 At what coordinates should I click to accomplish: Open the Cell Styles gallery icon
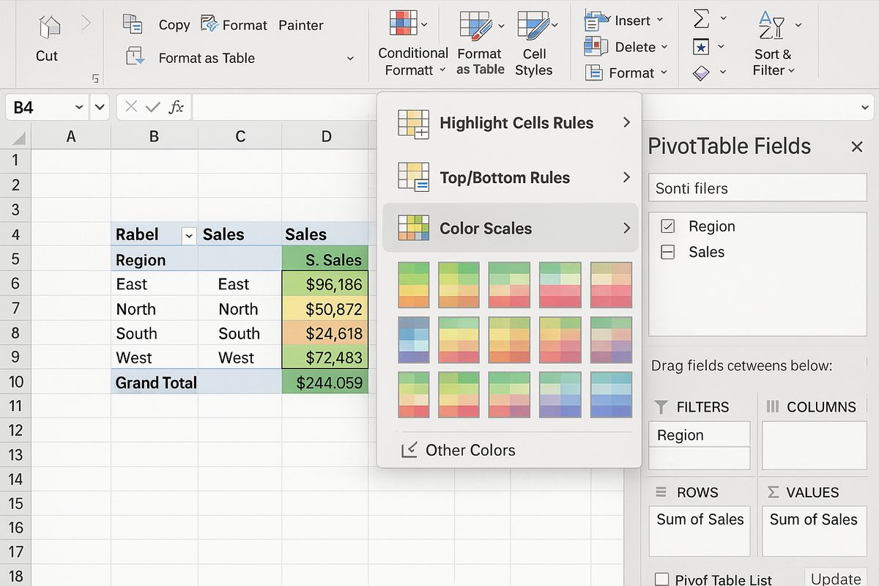[533, 25]
